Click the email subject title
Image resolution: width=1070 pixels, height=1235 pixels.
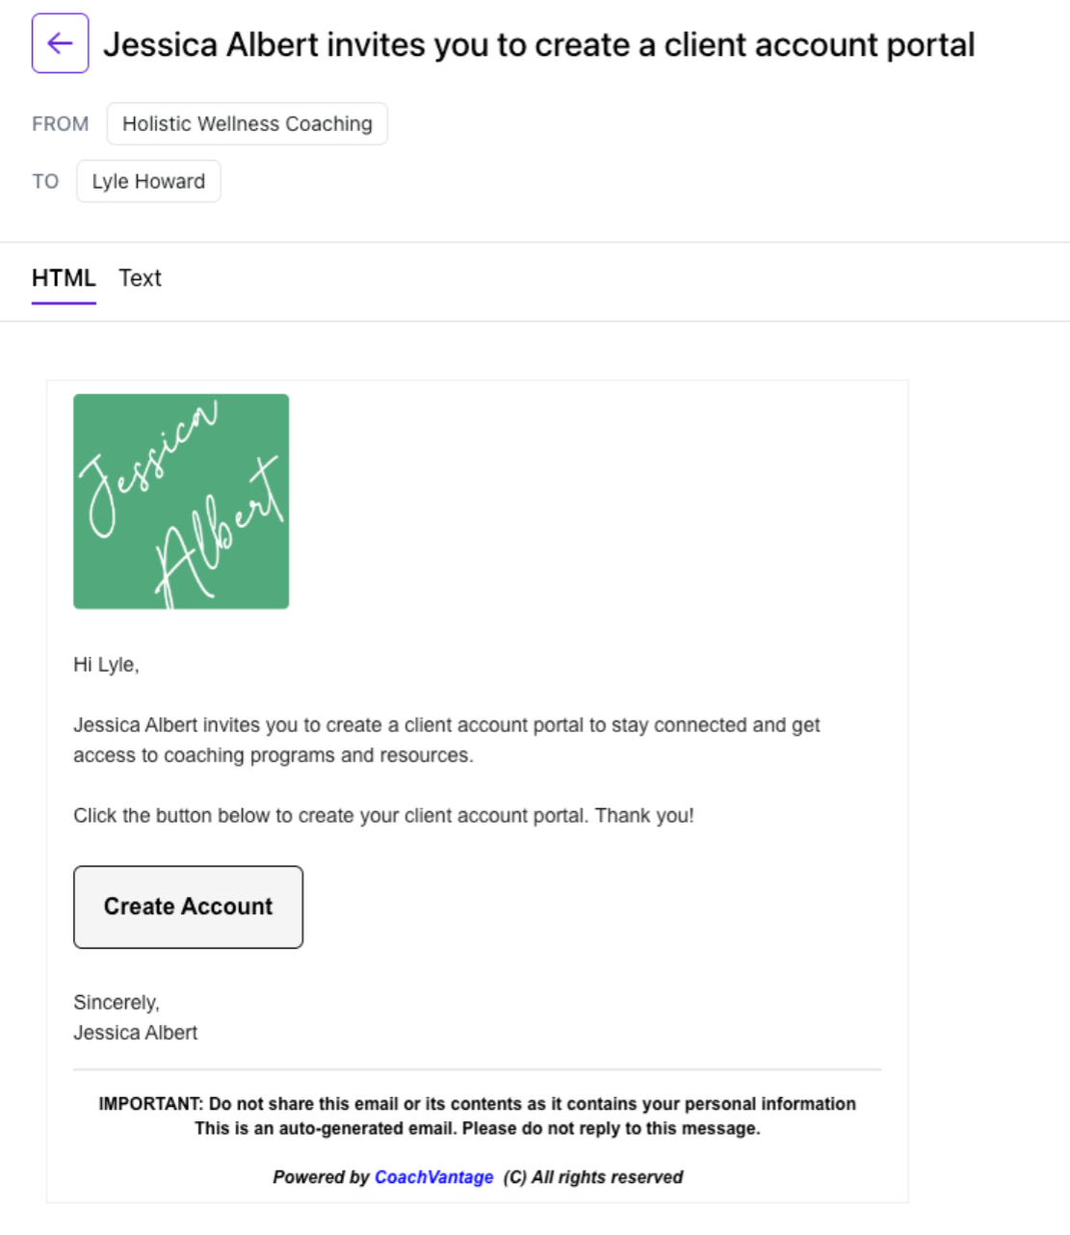[x=538, y=45]
